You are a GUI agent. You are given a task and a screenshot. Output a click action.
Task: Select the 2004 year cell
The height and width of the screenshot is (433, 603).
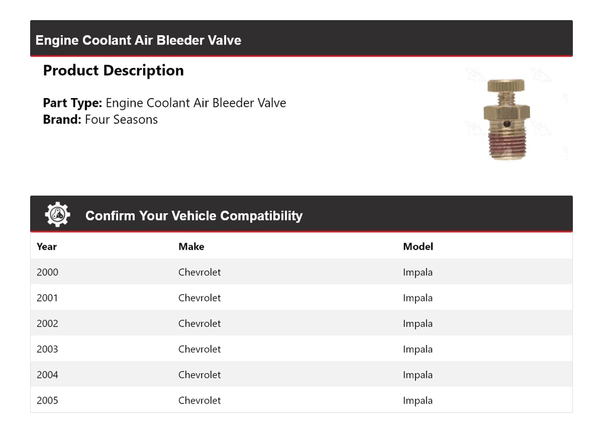click(x=47, y=375)
